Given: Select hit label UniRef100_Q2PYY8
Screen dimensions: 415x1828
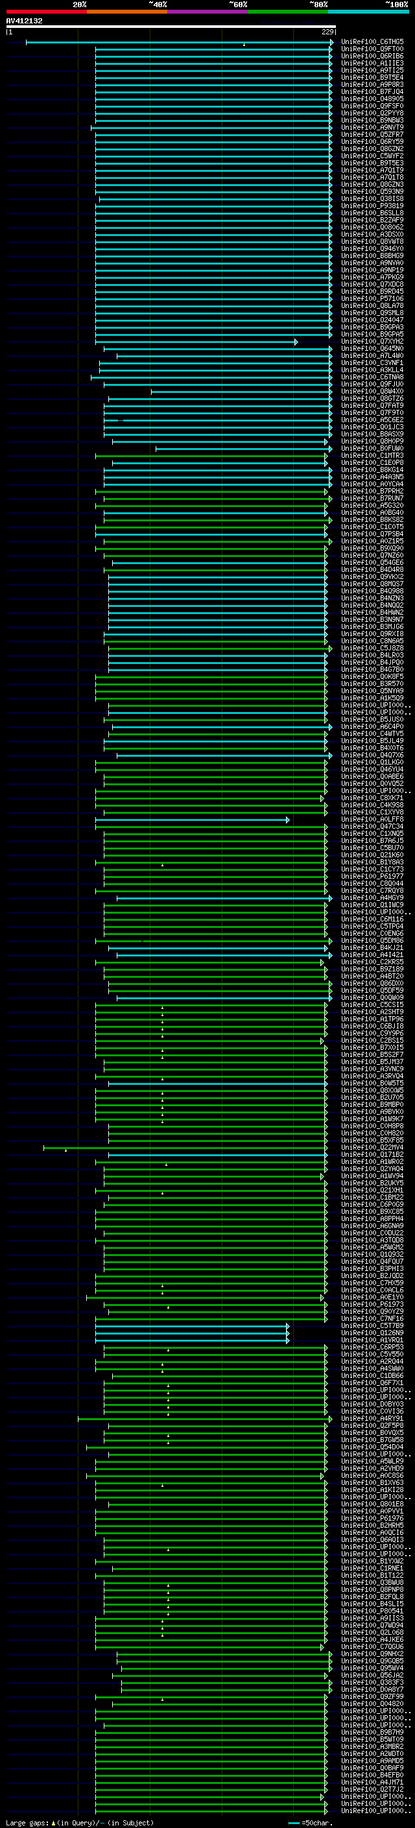Looking at the screenshot, I should [372, 113].
